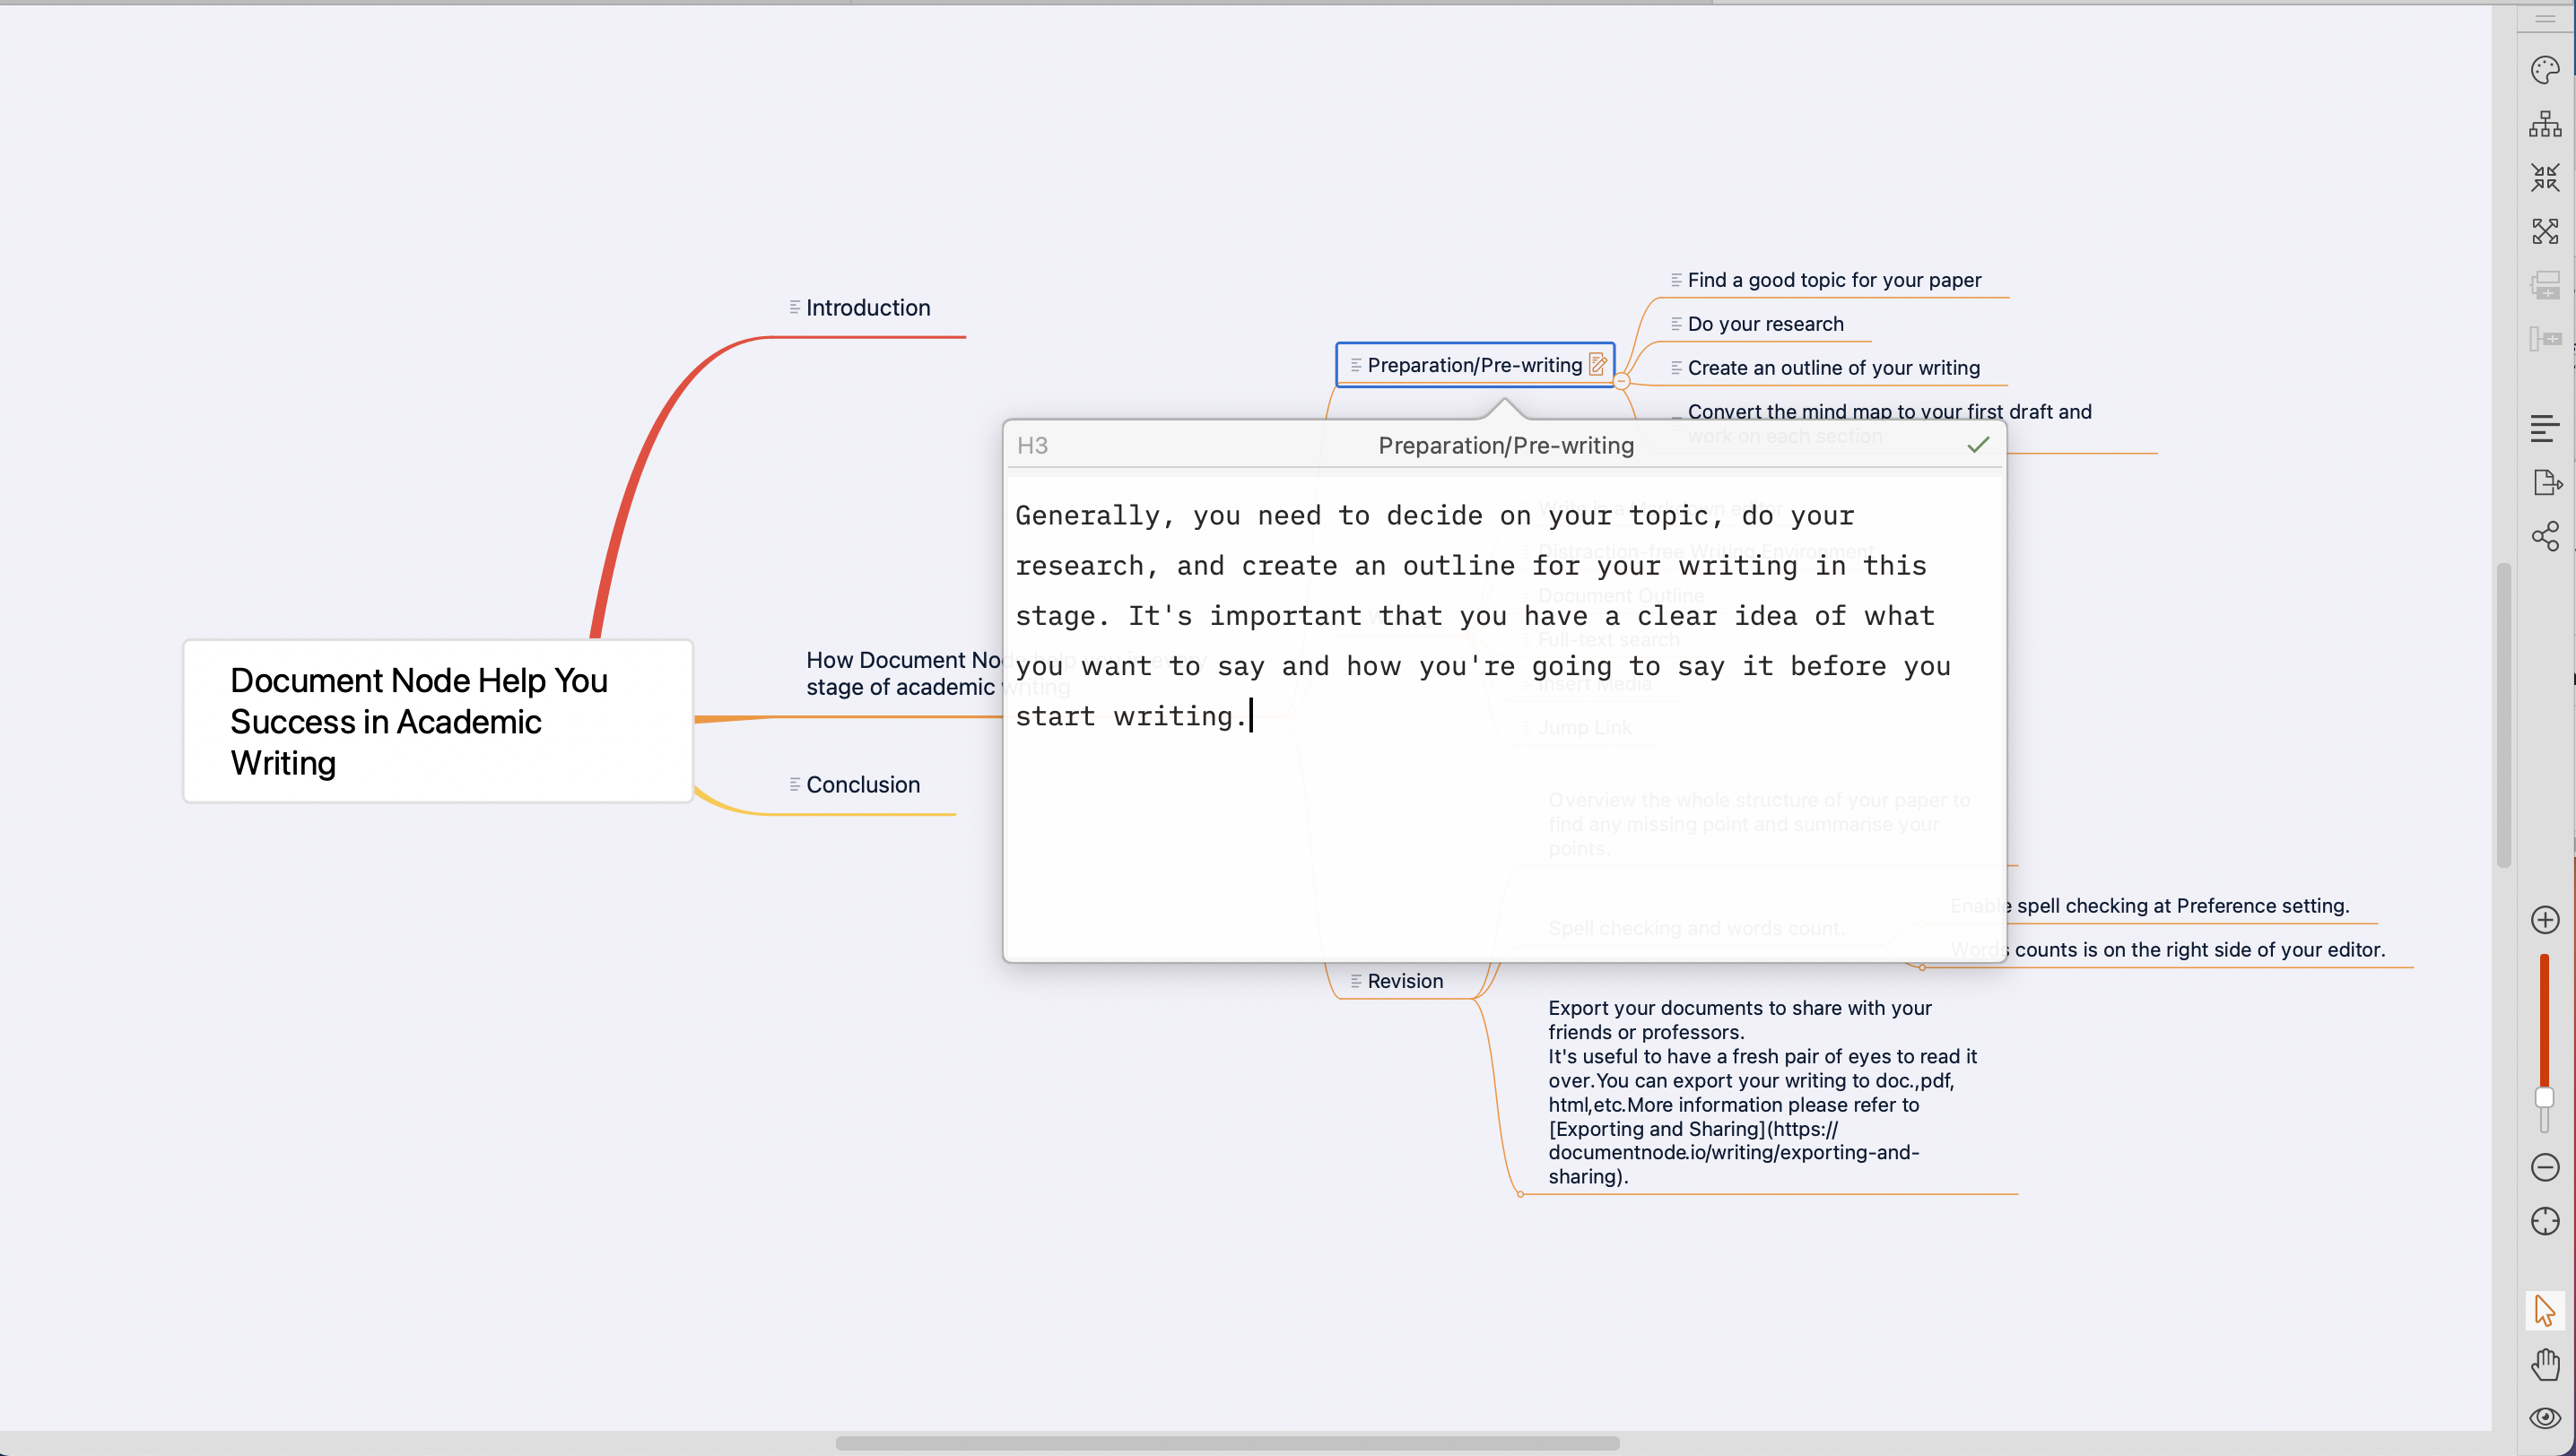The width and height of the screenshot is (2576, 1456).
Task: Open the export document tool
Action: (2546, 482)
